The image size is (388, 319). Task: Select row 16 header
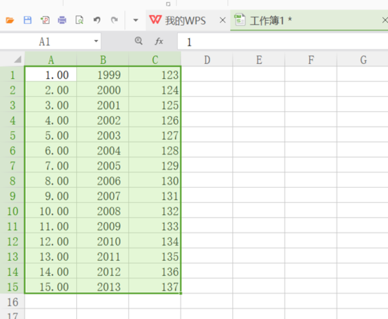pos(12,302)
